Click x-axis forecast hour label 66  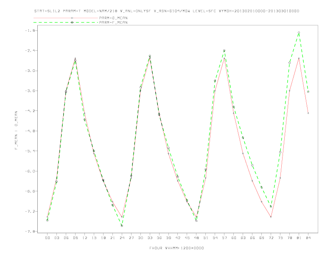(252, 238)
